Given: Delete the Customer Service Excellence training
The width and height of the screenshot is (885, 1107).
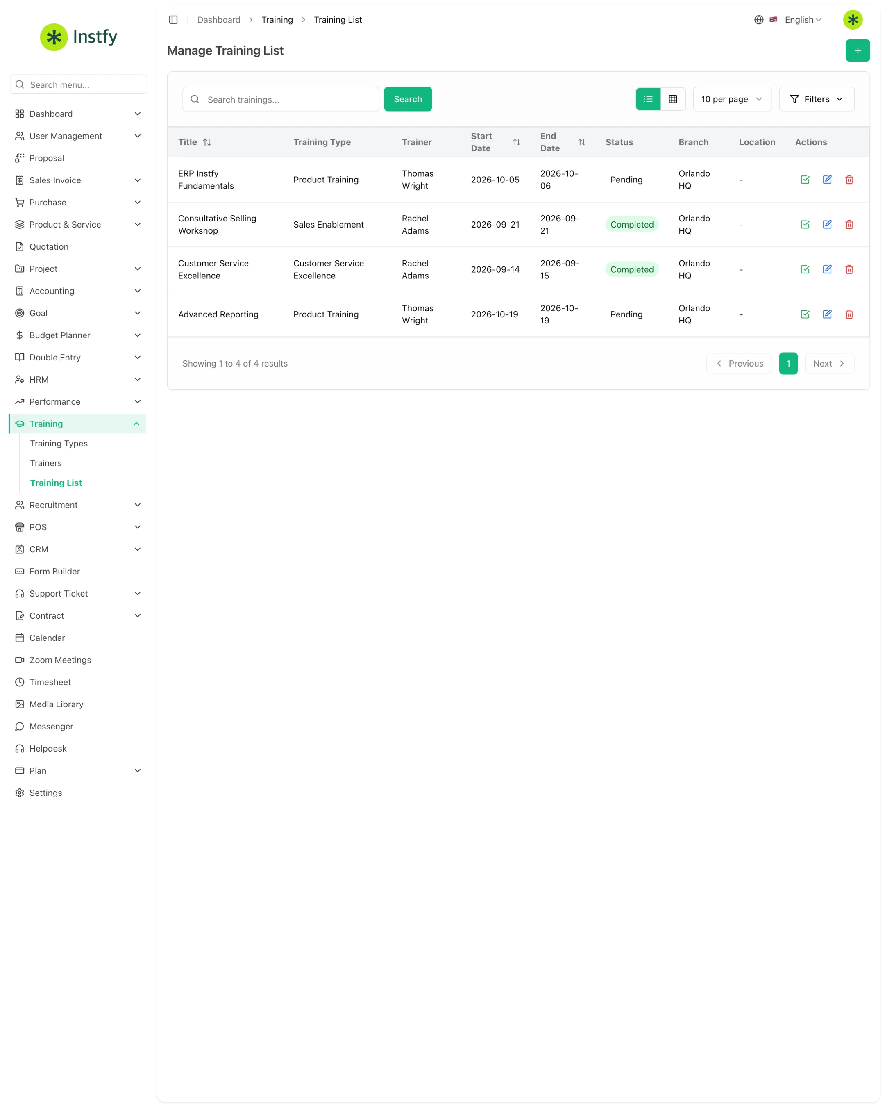Looking at the screenshot, I should point(849,269).
